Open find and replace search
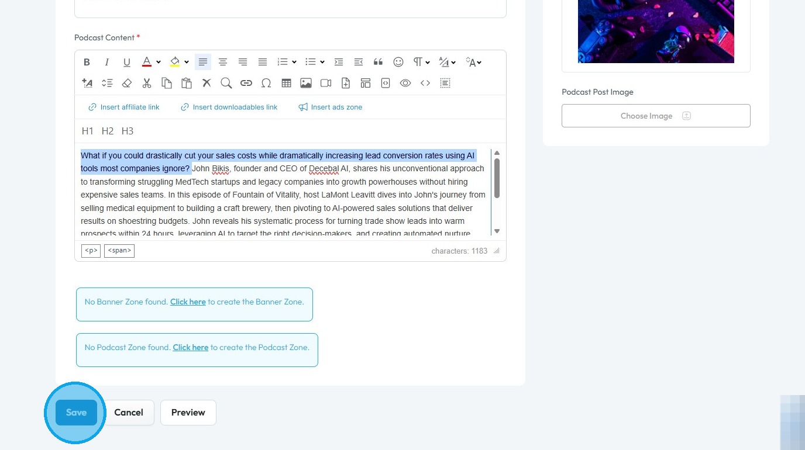 tap(226, 83)
